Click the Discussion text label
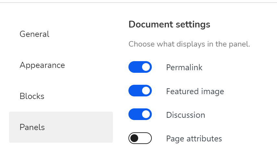Viewport: 277px width, 165px height. click(x=186, y=115)
